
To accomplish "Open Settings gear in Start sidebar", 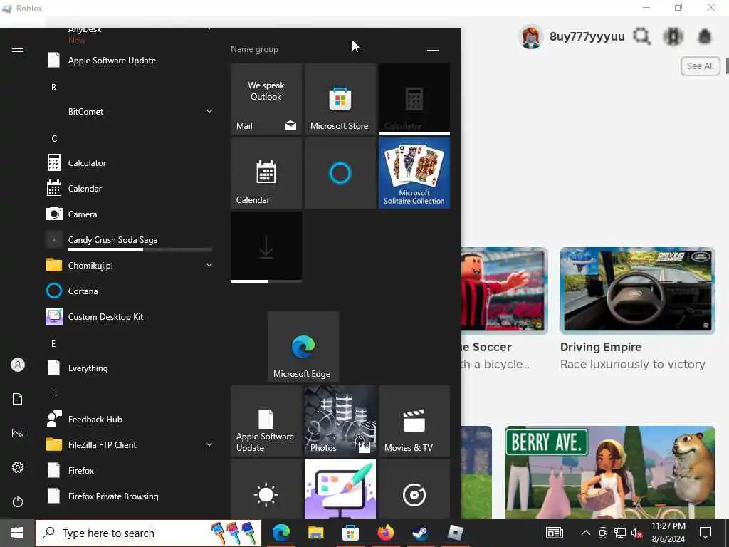I will (x=18, y=467).
